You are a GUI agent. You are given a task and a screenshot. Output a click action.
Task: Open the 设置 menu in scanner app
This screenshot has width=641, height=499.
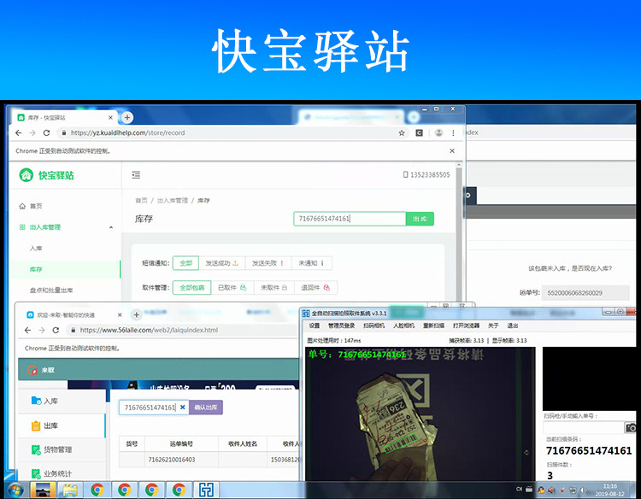click(x=315, y=326)
